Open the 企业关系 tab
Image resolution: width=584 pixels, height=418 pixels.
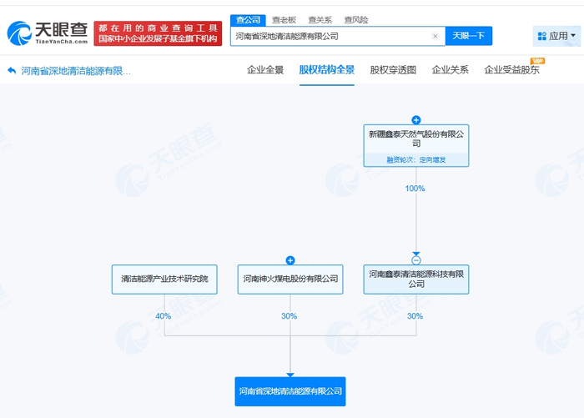450,70
